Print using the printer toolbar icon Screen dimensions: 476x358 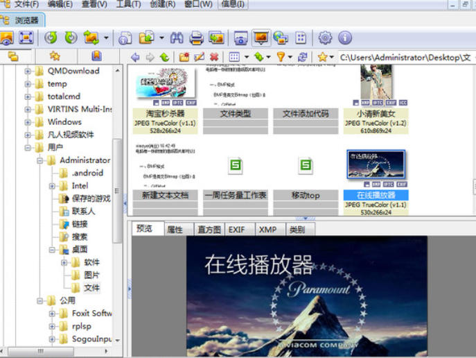coord(196,38)
